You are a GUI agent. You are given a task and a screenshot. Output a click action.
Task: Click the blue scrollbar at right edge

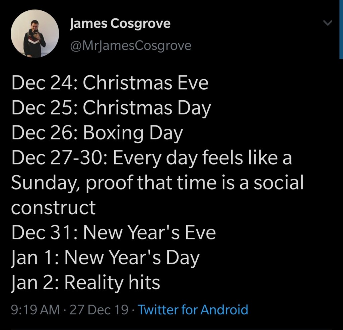point(341,30)
